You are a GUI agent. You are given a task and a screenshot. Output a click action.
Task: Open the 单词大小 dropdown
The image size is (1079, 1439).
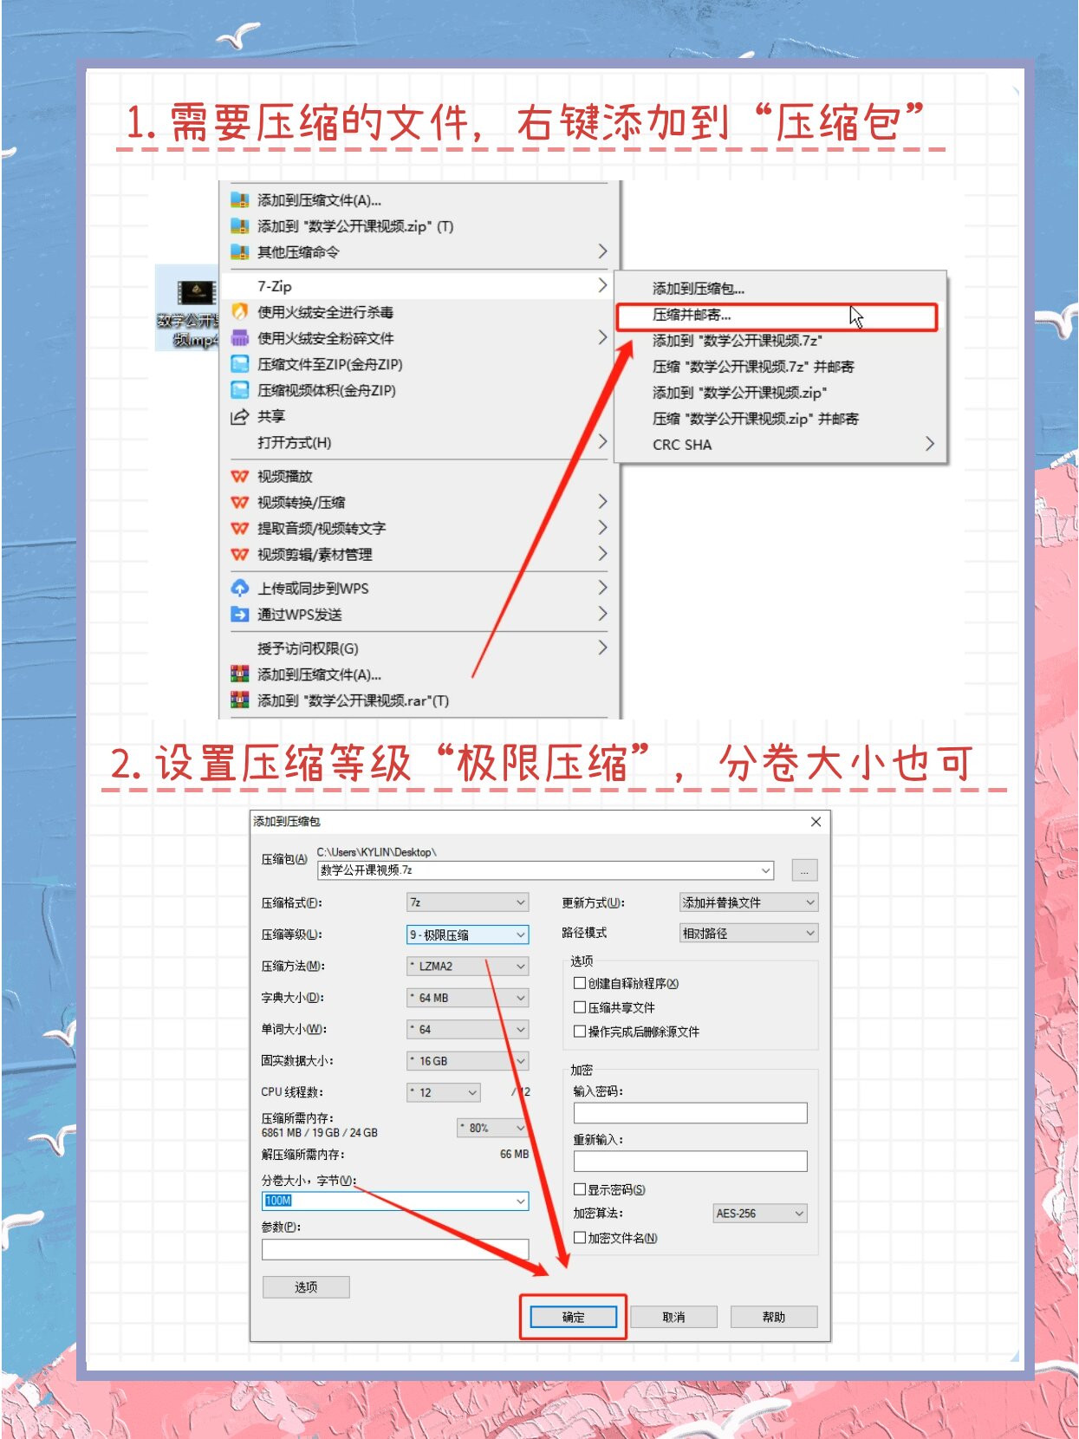tap(467, 1029)
